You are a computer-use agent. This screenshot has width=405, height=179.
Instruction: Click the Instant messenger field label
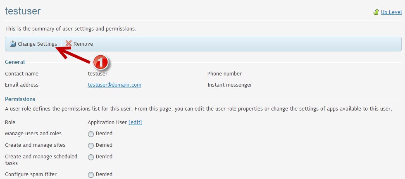[x=230, y=85]
